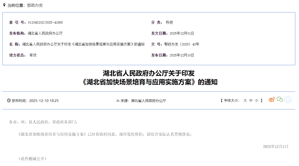
Task: Click the location pin icon before 当前位置
Action: coord(4,5)
